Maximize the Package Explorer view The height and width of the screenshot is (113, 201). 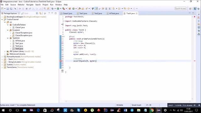coord(56,13)
